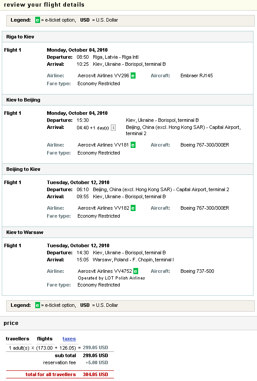Click the e-ticket icon next to VV4752

coord(136,271)
